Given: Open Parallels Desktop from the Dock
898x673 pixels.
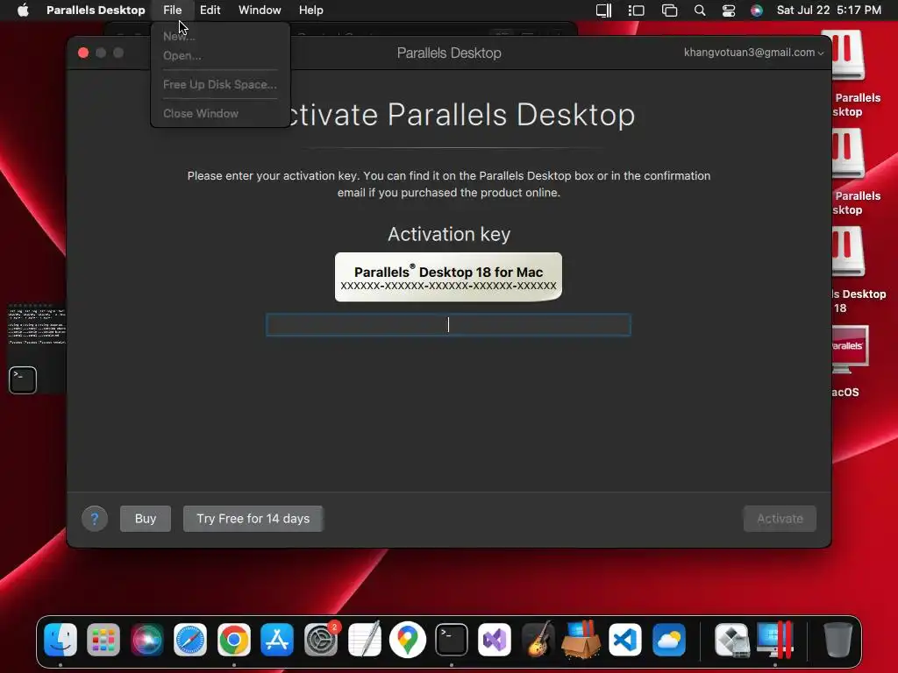Looking at the screenshot, I should point(775,639).
